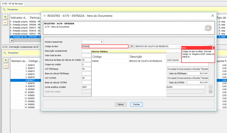Click the Fechar button

click(x=137, y=104)
